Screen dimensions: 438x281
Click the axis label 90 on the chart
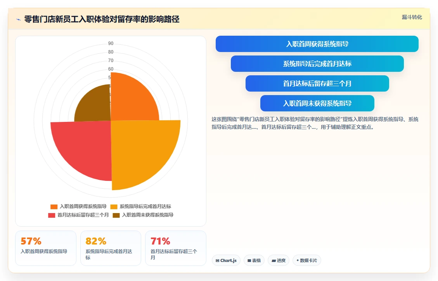point(111,43)
